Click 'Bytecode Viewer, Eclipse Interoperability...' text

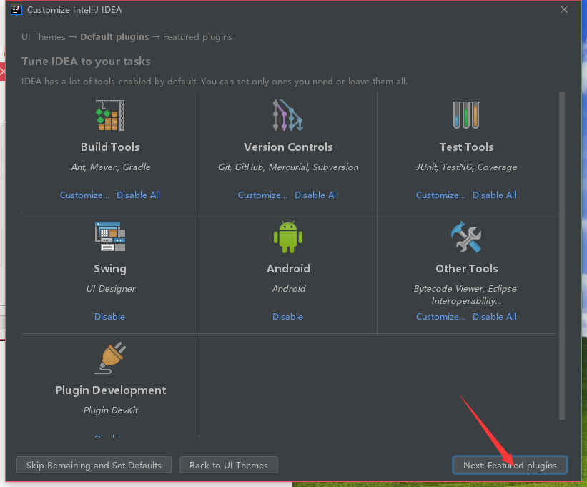click(465, 295)
